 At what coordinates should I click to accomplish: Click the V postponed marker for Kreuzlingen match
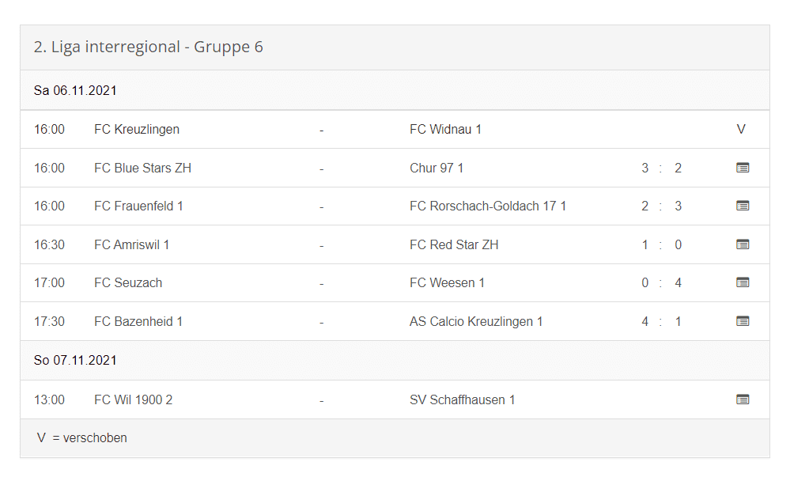(x=741, y=129)
